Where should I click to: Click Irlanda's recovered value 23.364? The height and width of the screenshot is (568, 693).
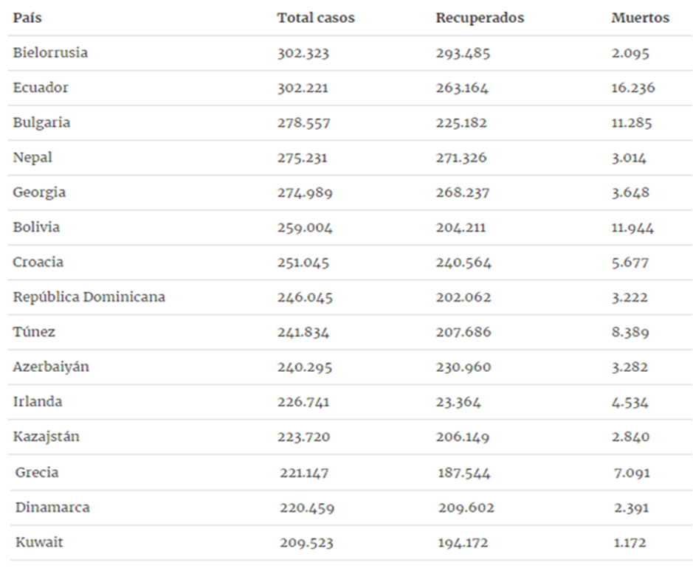coord(458,402)
